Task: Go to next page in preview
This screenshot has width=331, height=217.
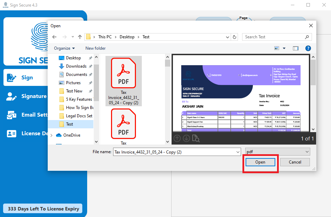Action: point(186,138)
